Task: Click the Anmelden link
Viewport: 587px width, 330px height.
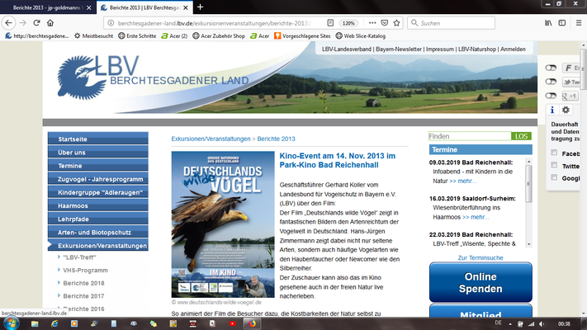Action: 513,49
